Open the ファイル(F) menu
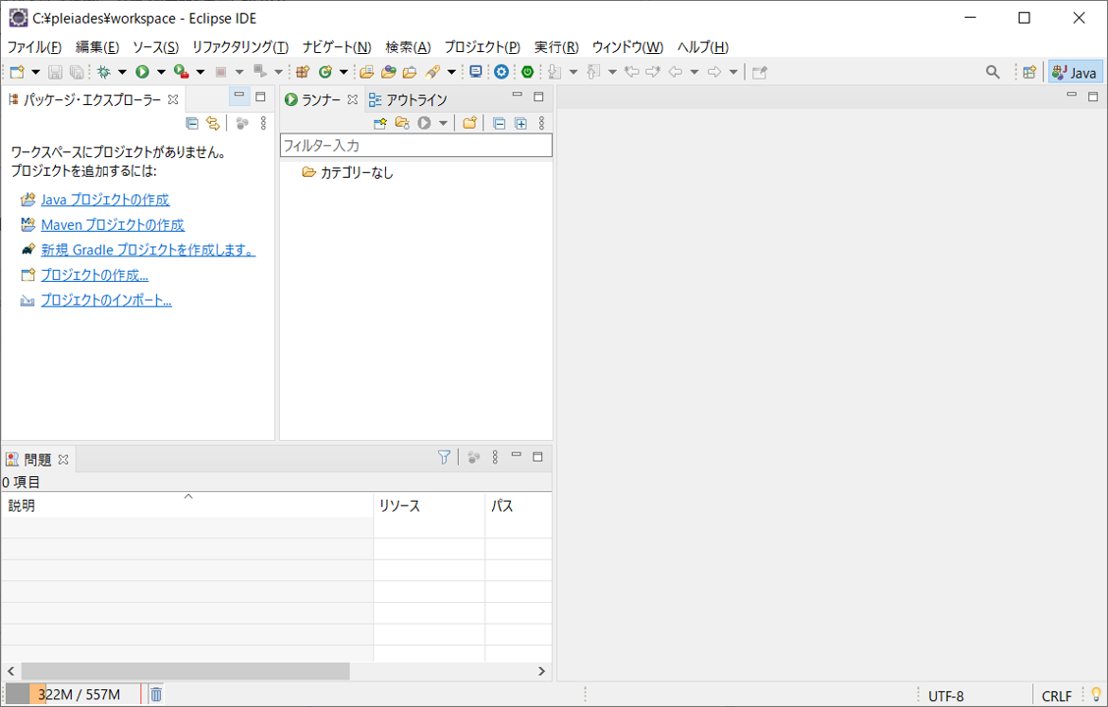The image size is (1108, 707). coord(34,47)
